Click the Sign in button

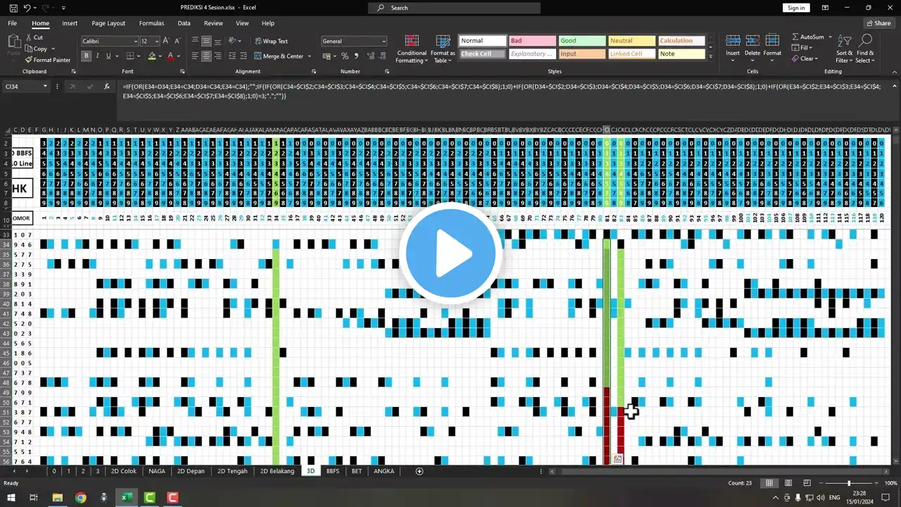coord(796,8)
